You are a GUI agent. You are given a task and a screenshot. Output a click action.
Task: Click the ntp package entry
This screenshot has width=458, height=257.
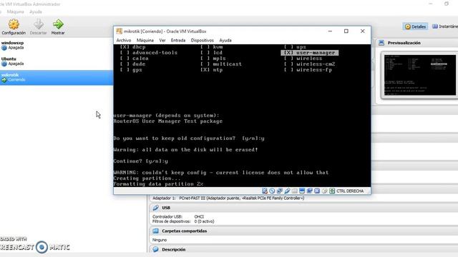tap(212, 70)
